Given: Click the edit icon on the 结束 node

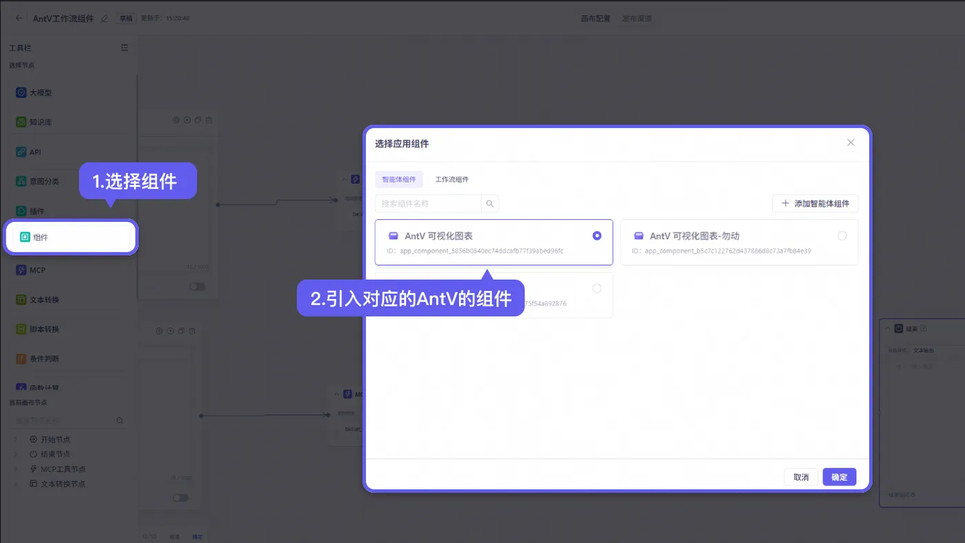Looking at the screenshot, I should point(924,329).
